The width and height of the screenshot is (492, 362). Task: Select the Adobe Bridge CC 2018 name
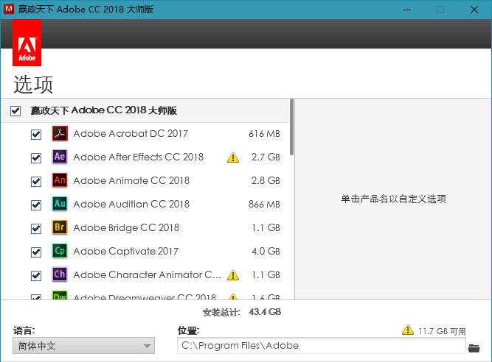click(x=126, y=228)
